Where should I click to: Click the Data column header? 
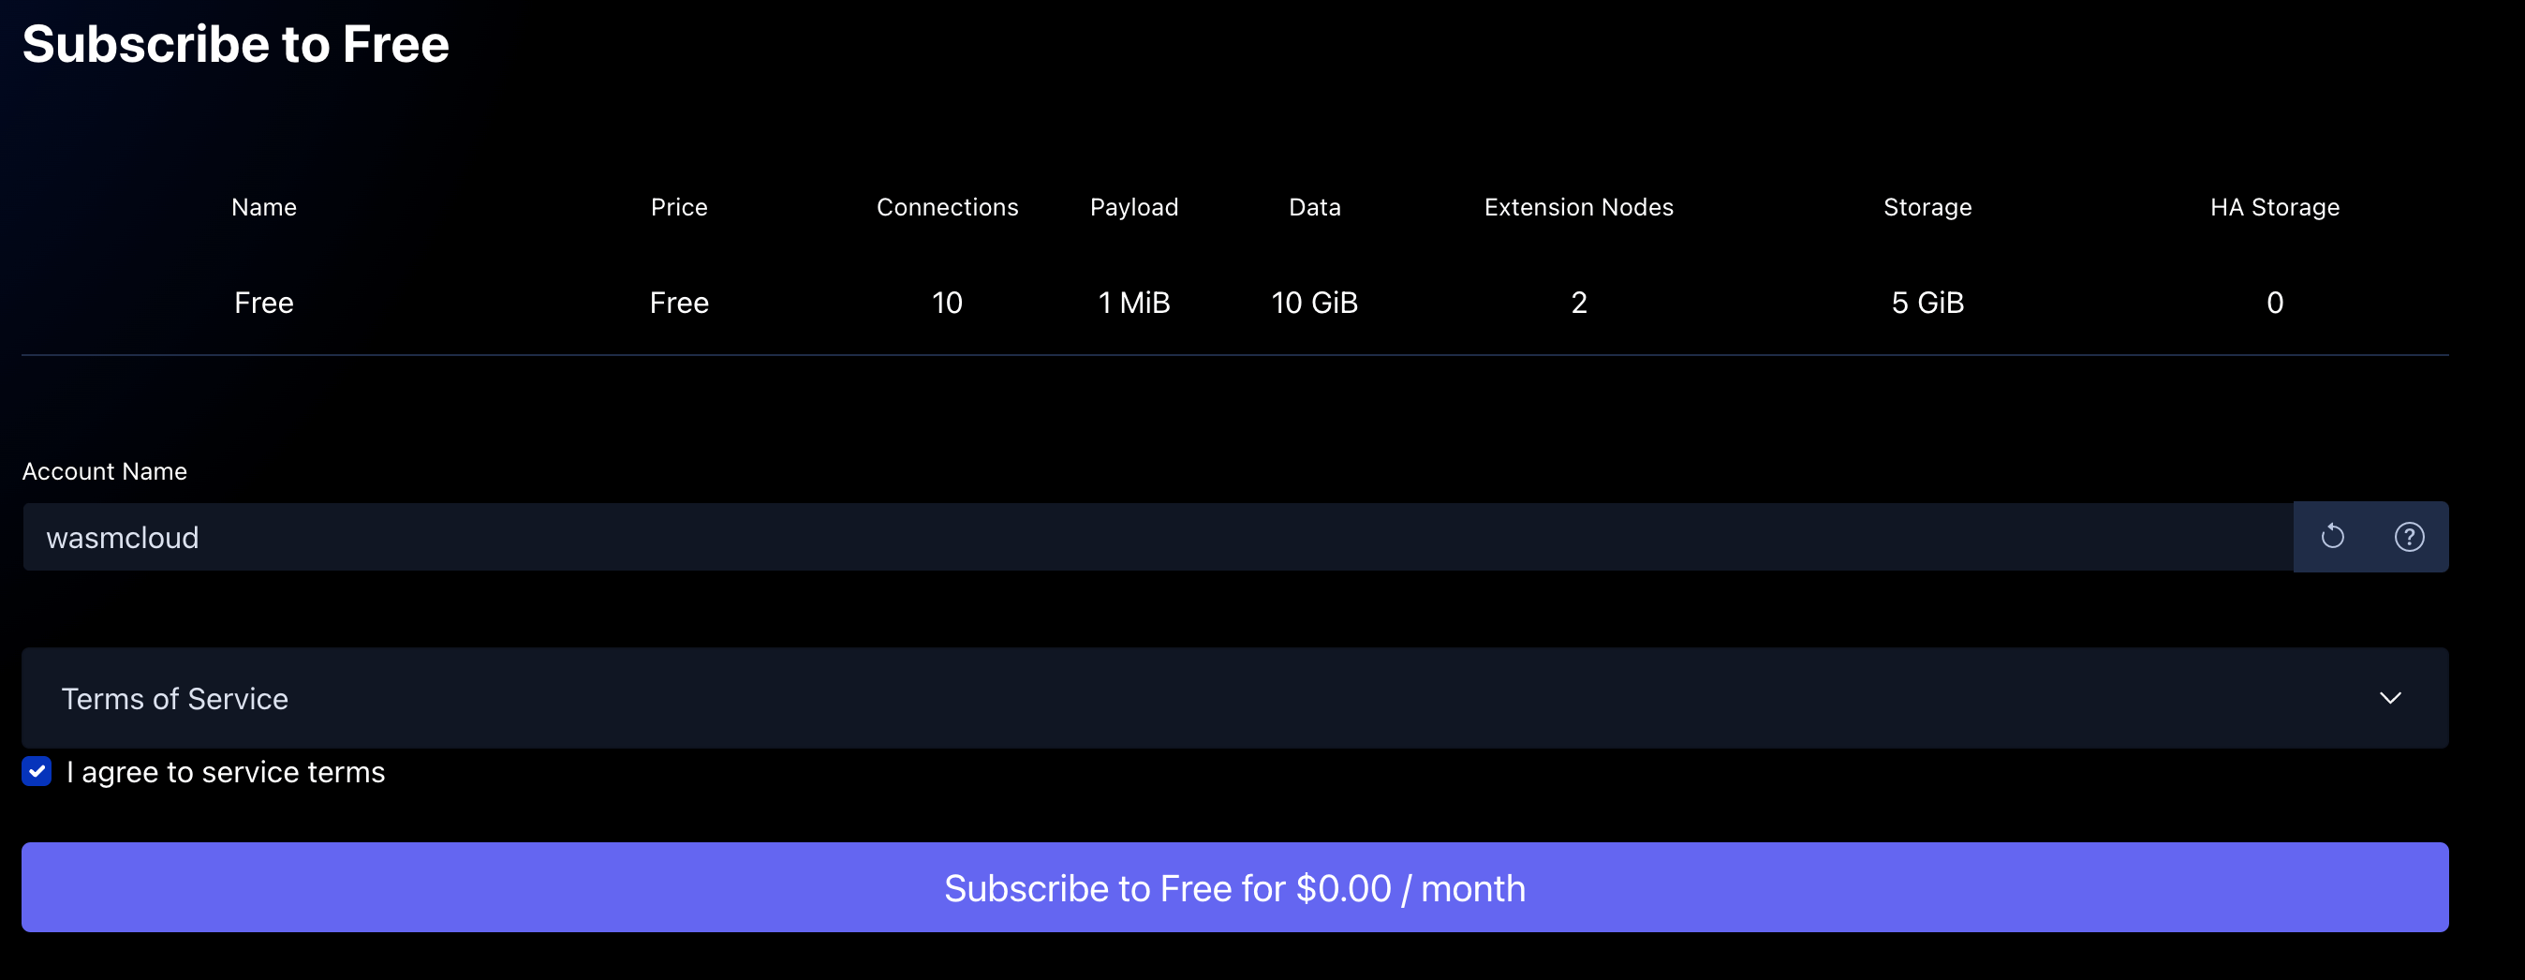click(x=1313, y=207)
